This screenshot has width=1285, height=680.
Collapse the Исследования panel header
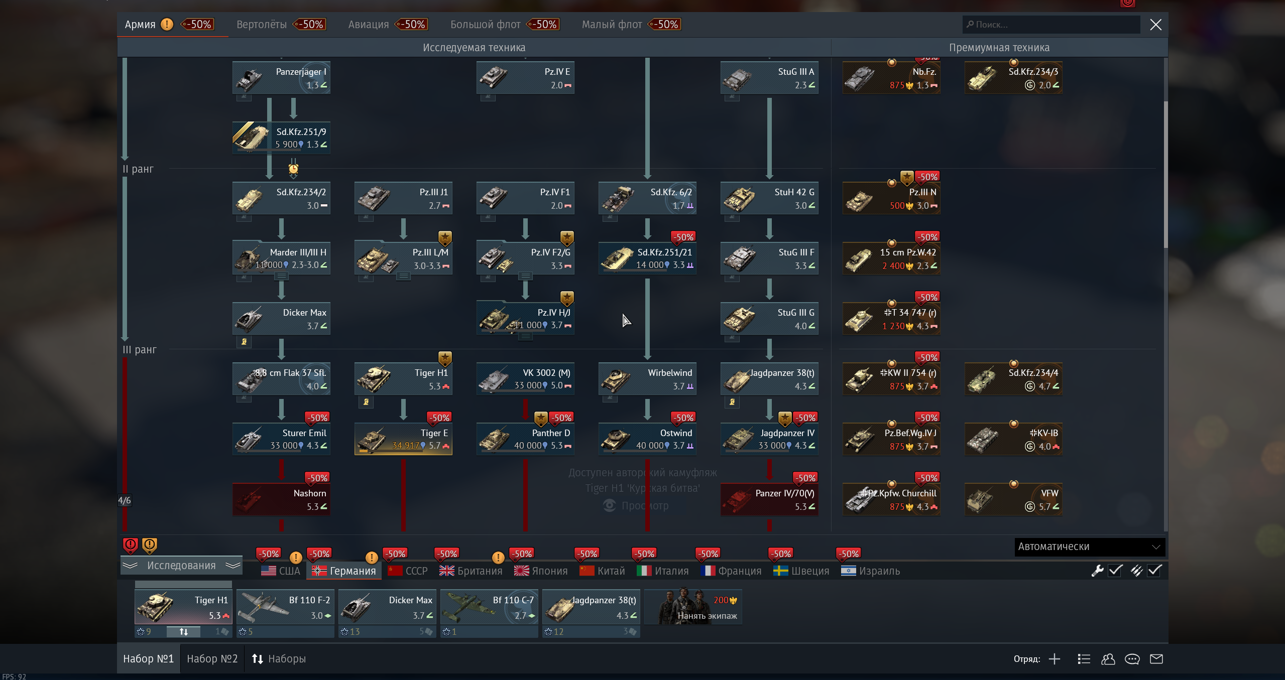pos(181,566)
